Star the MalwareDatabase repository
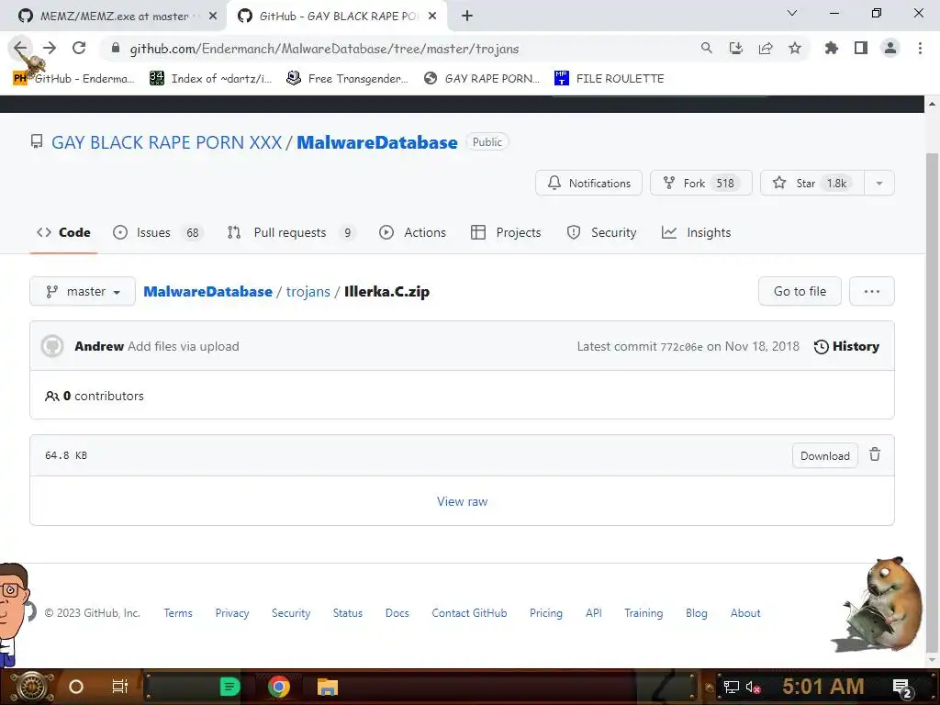Viewport: 940px width, 705px height. point(812,184)
